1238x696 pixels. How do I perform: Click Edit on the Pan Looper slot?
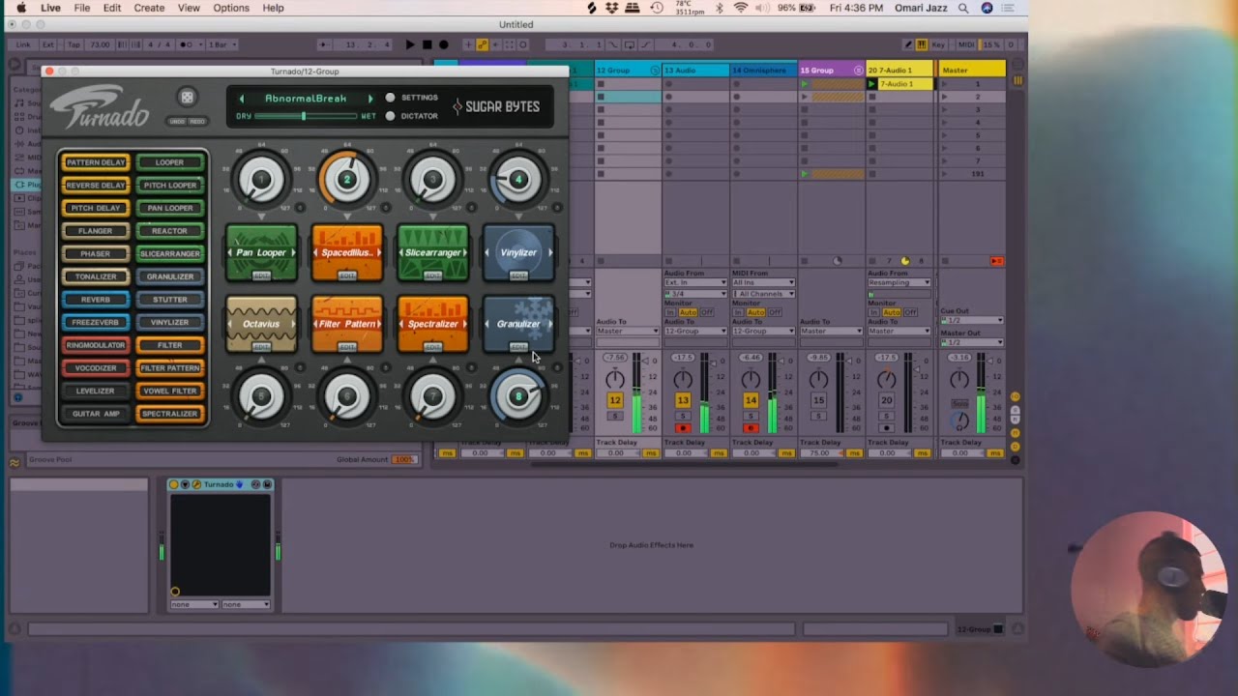(261, 276)
